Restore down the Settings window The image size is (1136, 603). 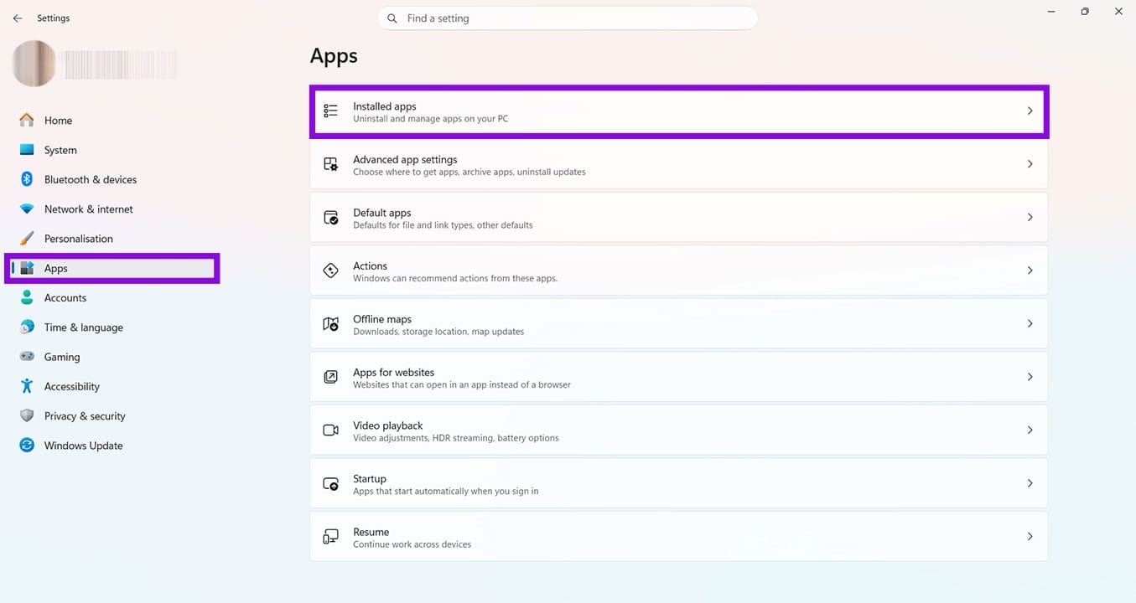tap(1085, 12)
